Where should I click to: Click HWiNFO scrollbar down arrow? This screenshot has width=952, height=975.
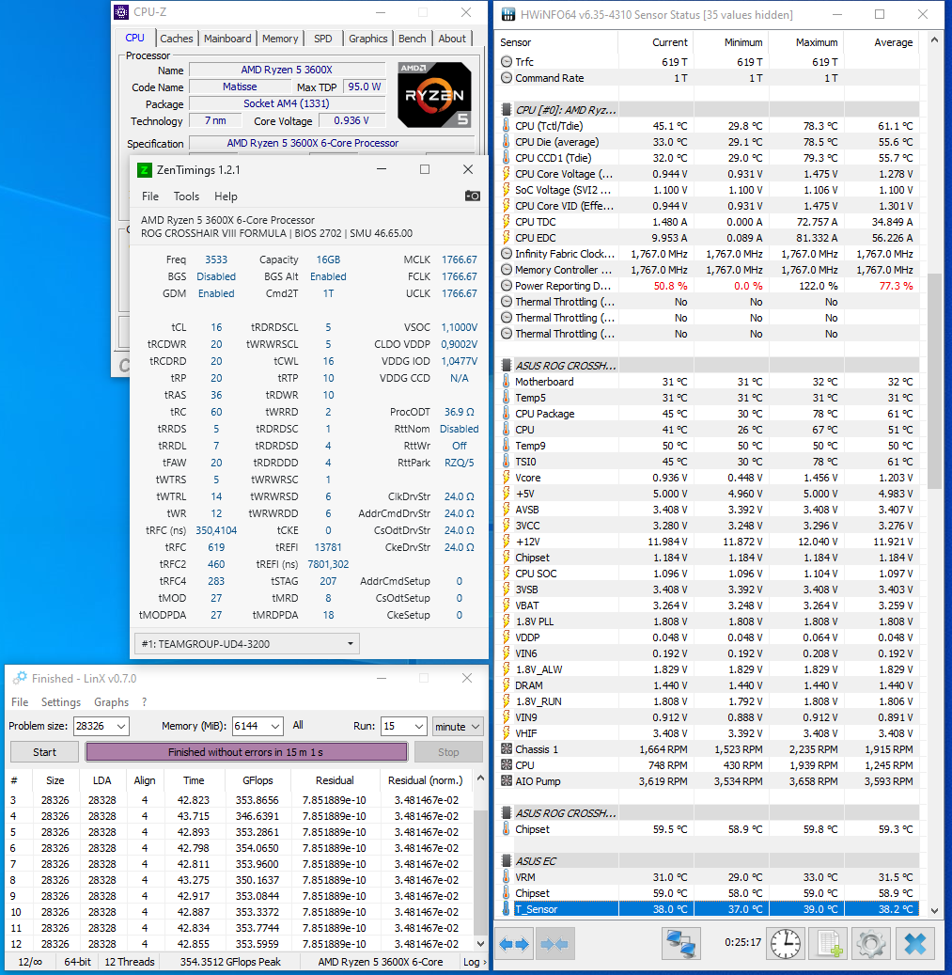(934, 910)
